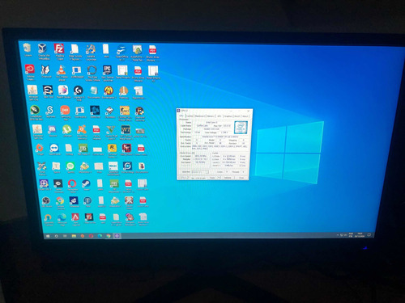Select the VLC media player icon
The width and height of the screenshot is (405, 303).
click(62, 73)
